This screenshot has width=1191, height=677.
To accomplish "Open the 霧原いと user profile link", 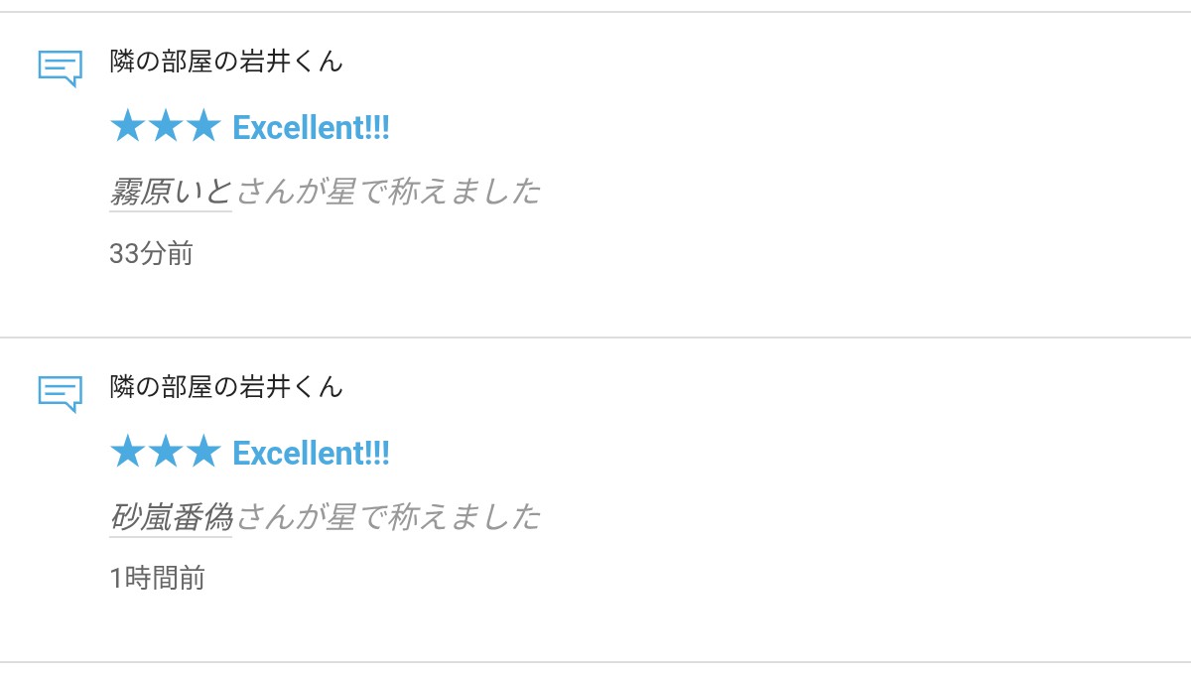I will (x=171, y=192).
